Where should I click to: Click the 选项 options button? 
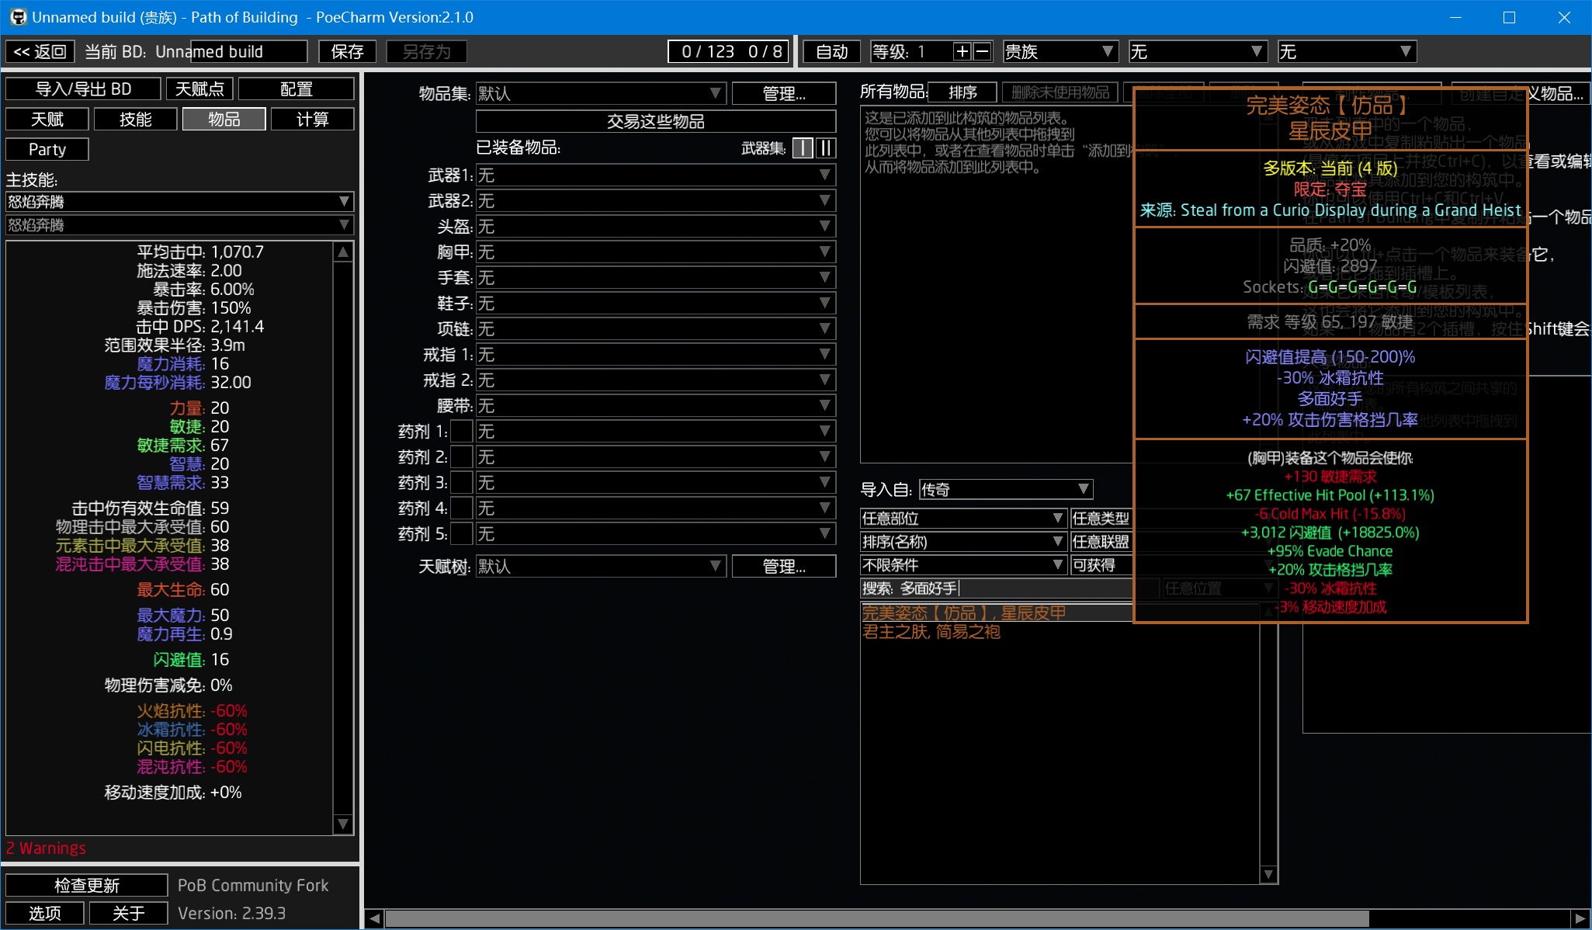45,913
